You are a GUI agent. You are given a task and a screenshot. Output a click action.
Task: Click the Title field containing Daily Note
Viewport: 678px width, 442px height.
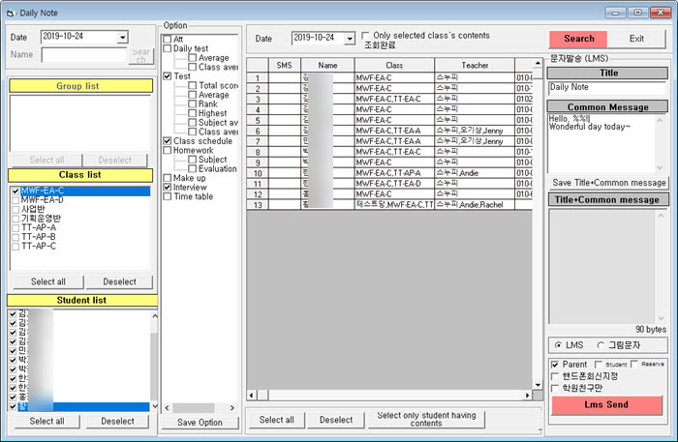(x=607, y=88)
